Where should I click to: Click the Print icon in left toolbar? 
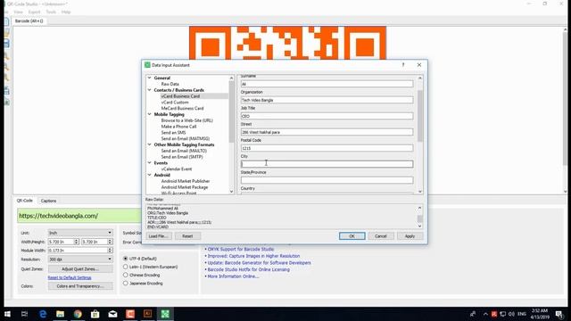pos(7,91)
